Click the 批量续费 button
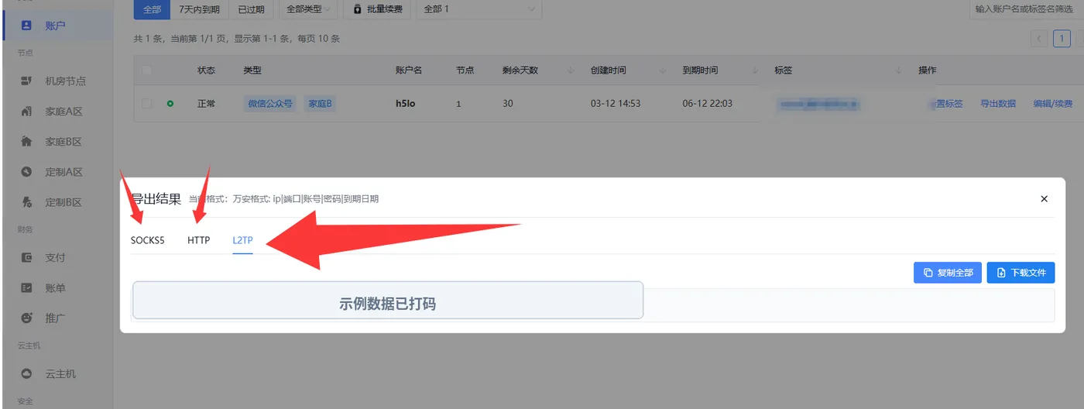Screen dimensions: 1084x409 [377, 9]
